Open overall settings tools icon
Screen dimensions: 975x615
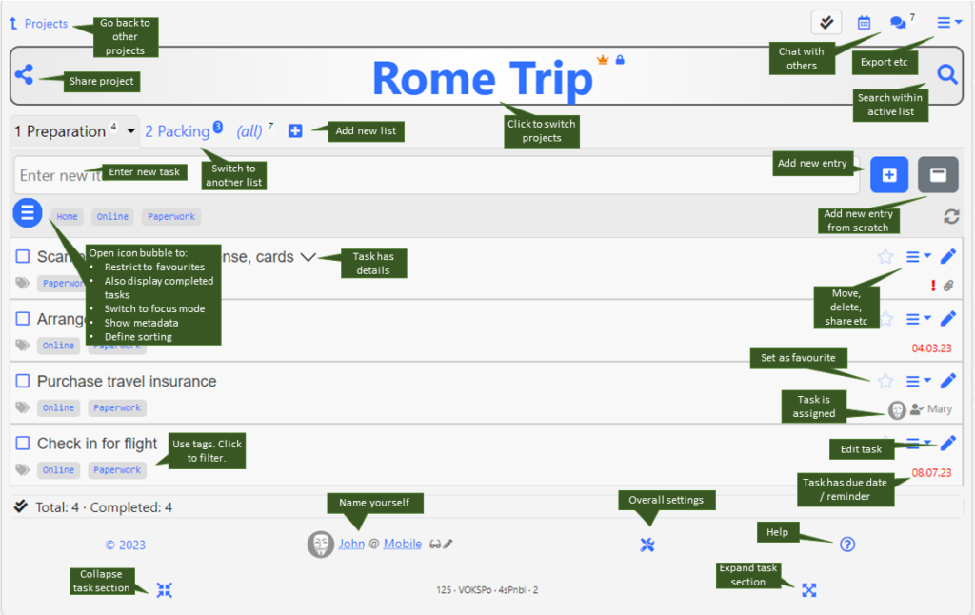coord(647,545)
